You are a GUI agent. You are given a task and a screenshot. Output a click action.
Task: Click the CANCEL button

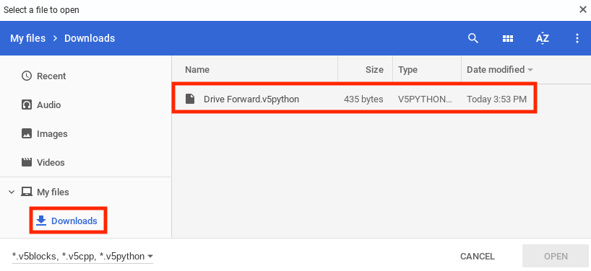point(477,257)
